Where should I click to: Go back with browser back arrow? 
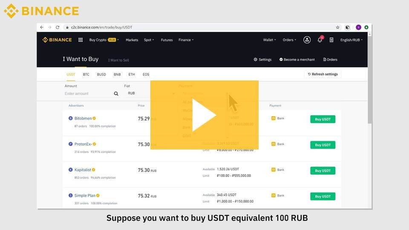pos(42,27)
